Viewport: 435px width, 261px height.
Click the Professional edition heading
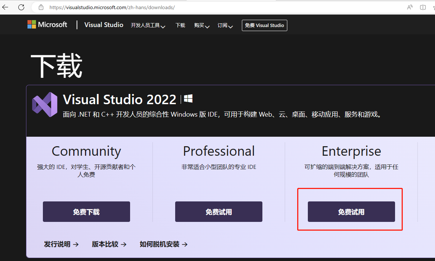(219, 151)
